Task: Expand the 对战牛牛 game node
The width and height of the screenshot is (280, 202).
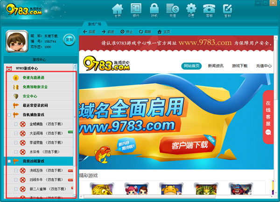Action: [16, 180]
